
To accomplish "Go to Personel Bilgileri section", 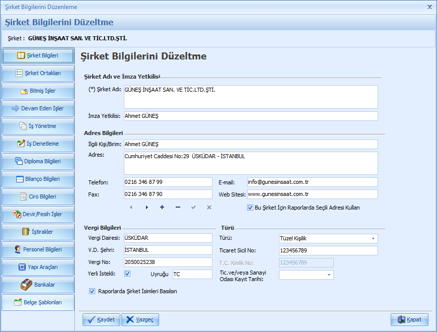I will click(x=38, y=249).
